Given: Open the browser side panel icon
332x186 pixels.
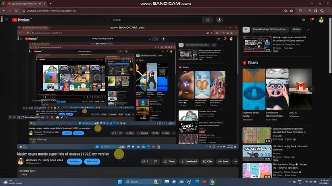Looking at the screenshot, I should 315,11.
